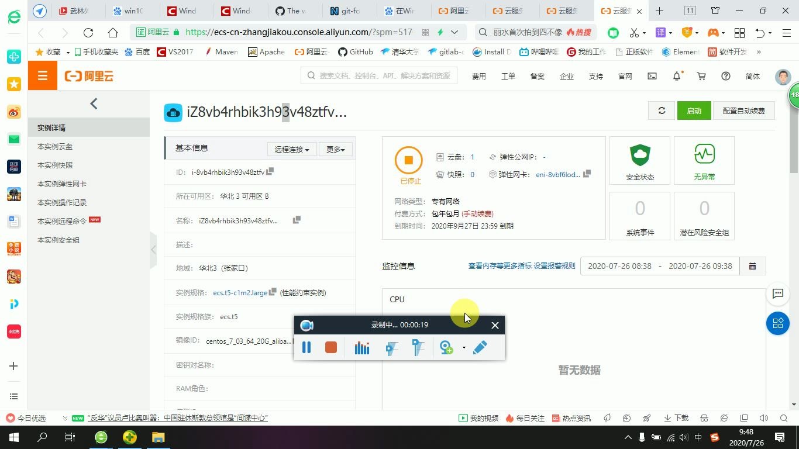Select the annotation pencil tool
This screenshot has height=449, width=799.
pyautogui.click(x=480, y=347)
